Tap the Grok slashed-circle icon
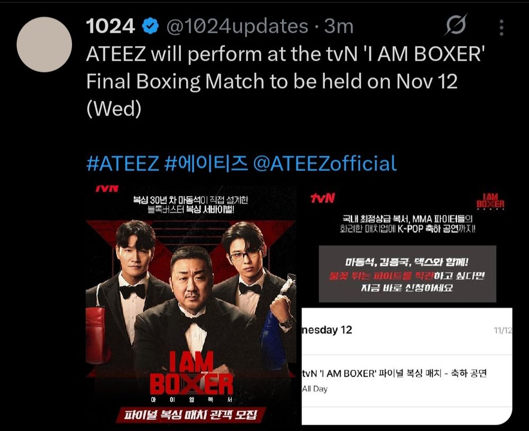This screenshot has height=431, width=529. click(x=456, y=25)
